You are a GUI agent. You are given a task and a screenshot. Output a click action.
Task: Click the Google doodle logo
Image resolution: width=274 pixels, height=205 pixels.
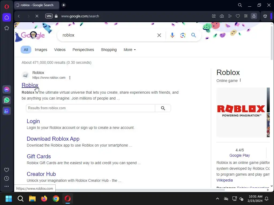[33, 36]
